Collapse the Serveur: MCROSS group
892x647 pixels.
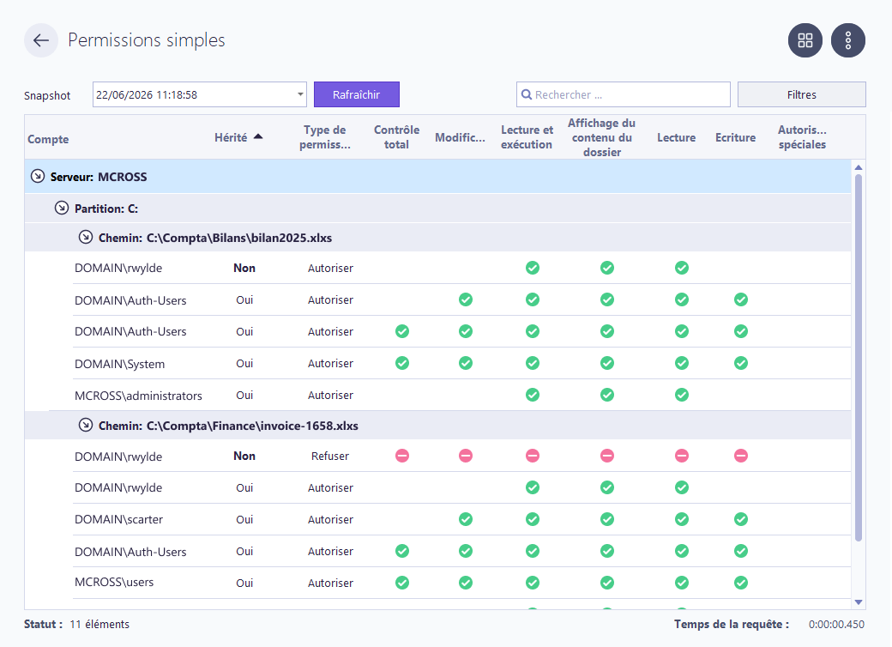pos(38,176)
